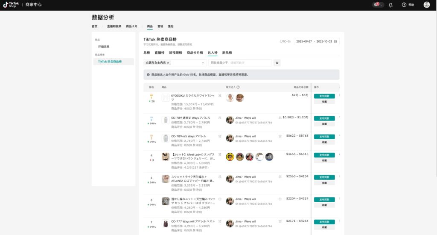Open the 营销 navigation tab
The height and width of the screenshot is (235, 437).
[x=160, y=26]
